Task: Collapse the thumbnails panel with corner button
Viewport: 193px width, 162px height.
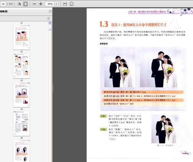Action: [x=50, y=11]
